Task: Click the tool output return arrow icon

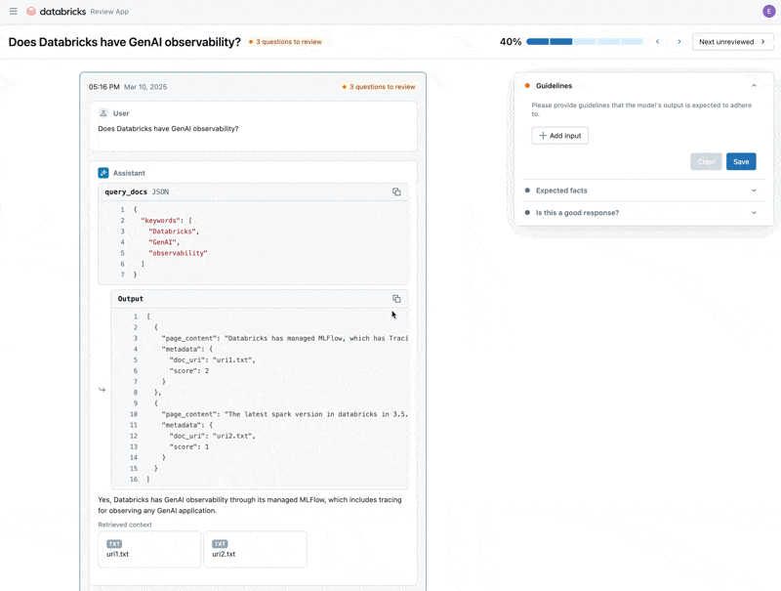Action: click(102, 390)
